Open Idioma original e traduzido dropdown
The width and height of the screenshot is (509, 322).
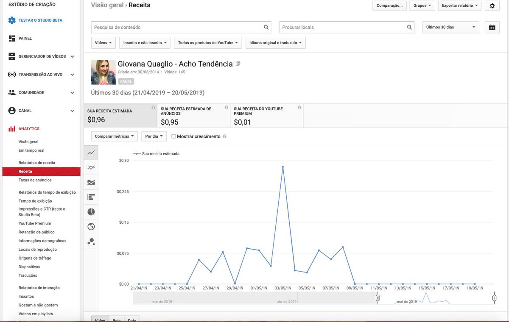coord(275,43)
